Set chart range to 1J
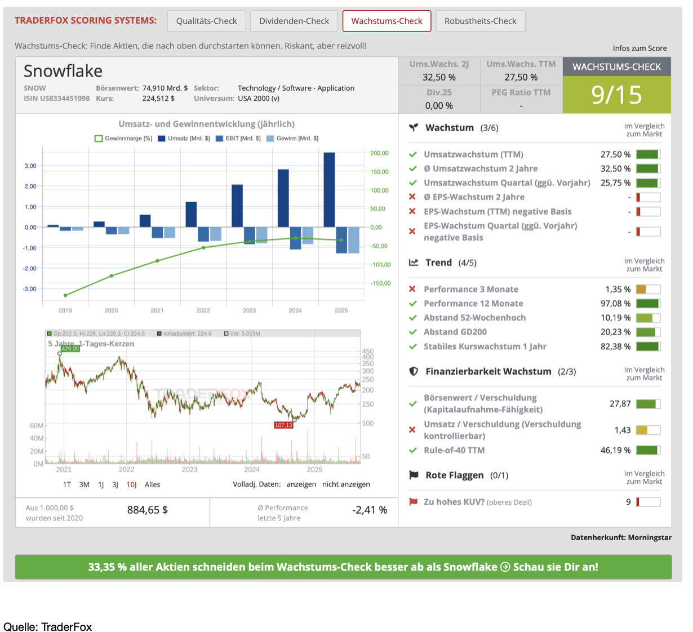 tap(101, 484)
